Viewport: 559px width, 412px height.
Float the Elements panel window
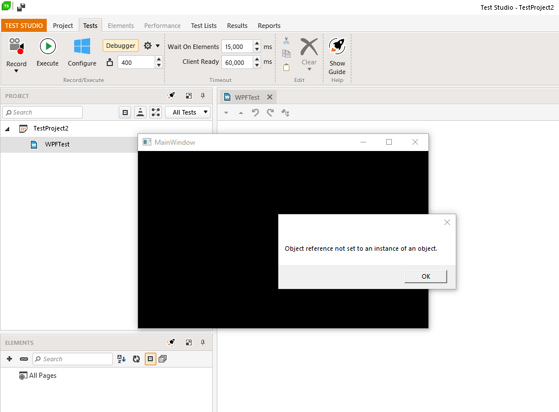click(x=189, y=342)
